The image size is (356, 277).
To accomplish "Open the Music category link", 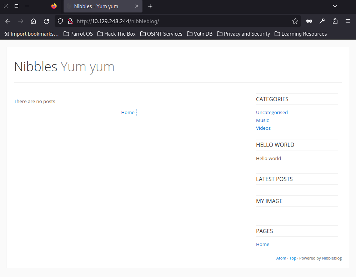I will click(262, 120).
